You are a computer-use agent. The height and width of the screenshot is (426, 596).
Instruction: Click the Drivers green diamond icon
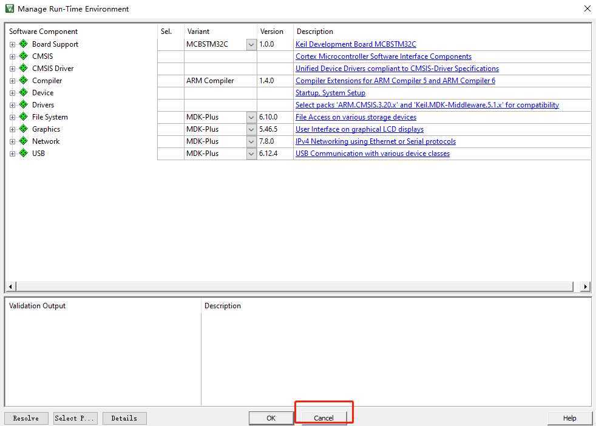coord(24,104)
